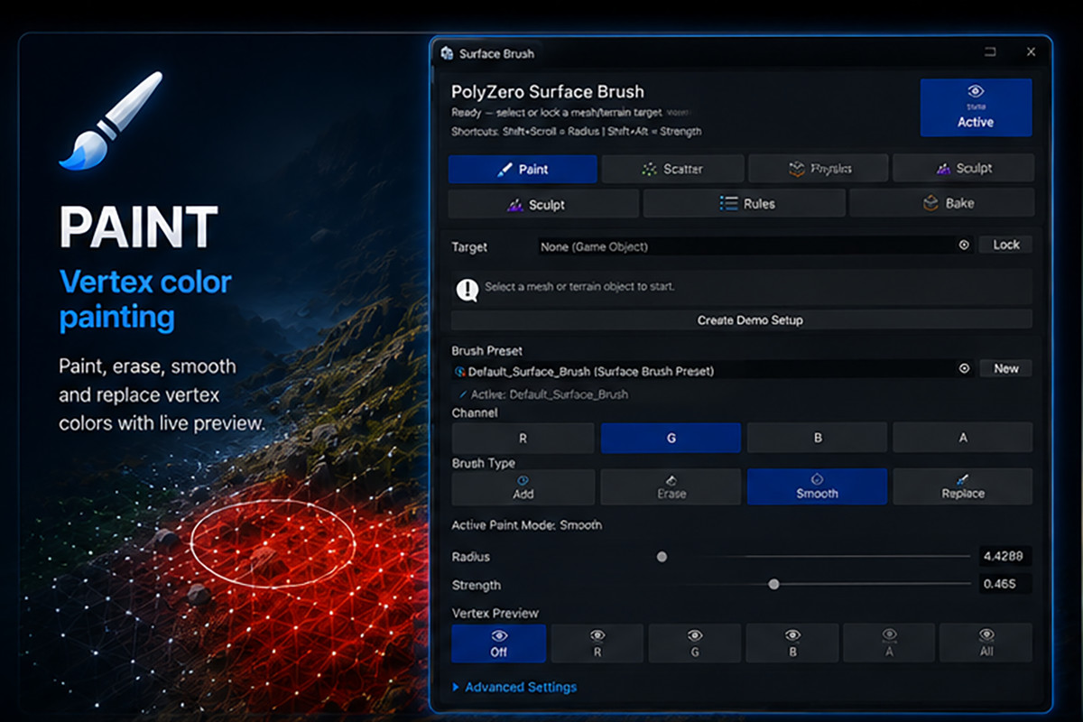
Task: Open the Target object picker circle icon
Action: pyautogui.click(x=964, y=245)
